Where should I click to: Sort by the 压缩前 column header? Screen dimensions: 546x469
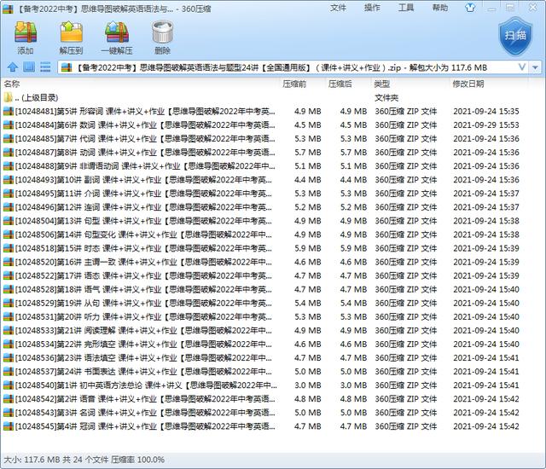[x=294, y=84]
